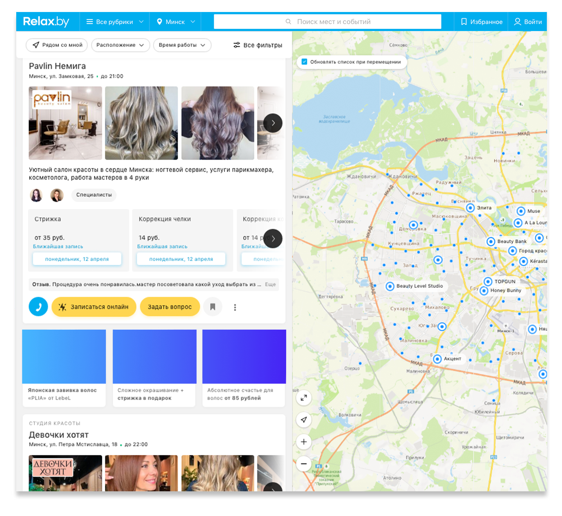Open the three-dot more options menu

point(235,307)
